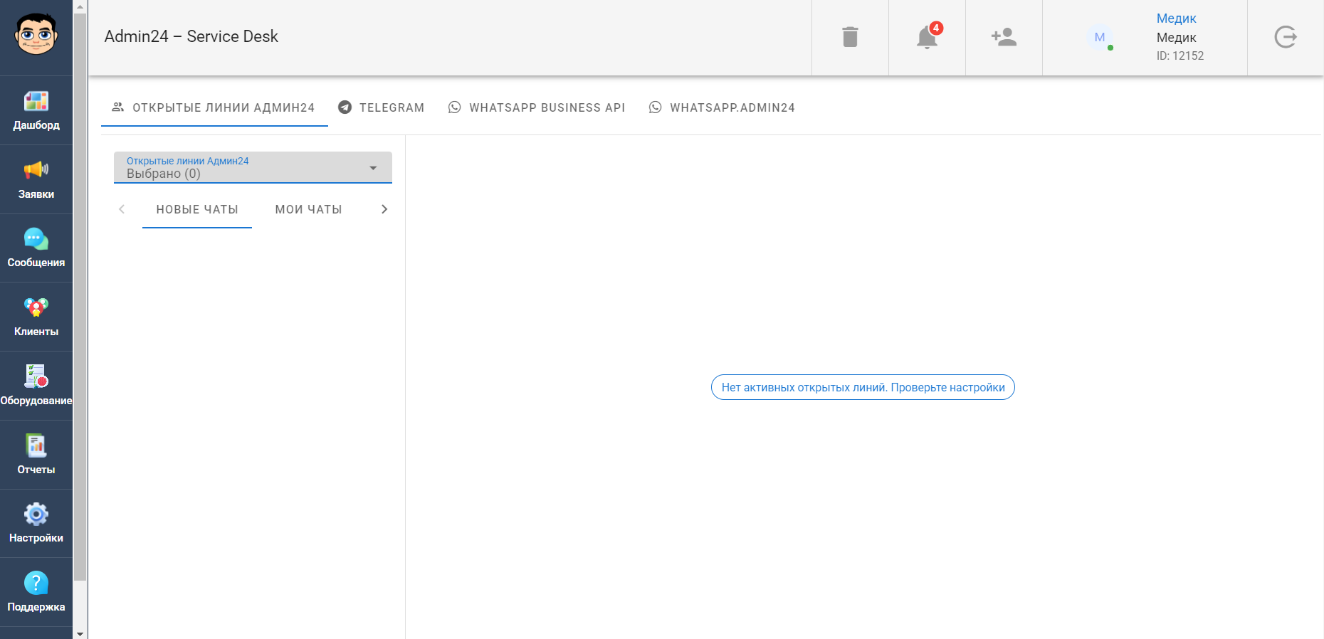Click the add user icon
Viewport: 1324px width, 639px height.
(x=1004, y=37)
